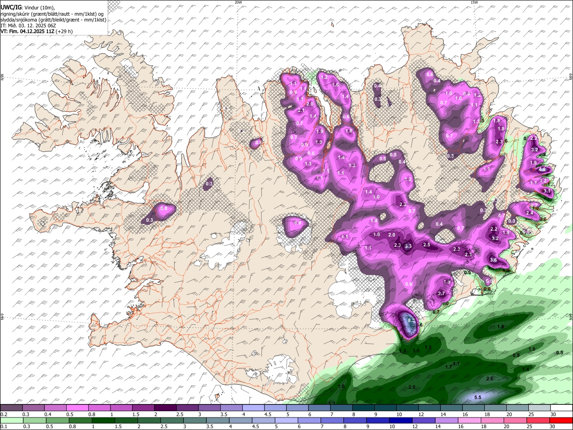
Task: Click the 'IT: Mið. 03. 12. 2025 06Z' line
Action: tap(28, 26)
